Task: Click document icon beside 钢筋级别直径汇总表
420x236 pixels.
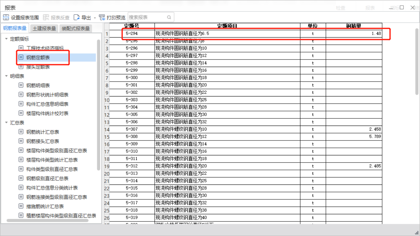Action: point(21,178)
